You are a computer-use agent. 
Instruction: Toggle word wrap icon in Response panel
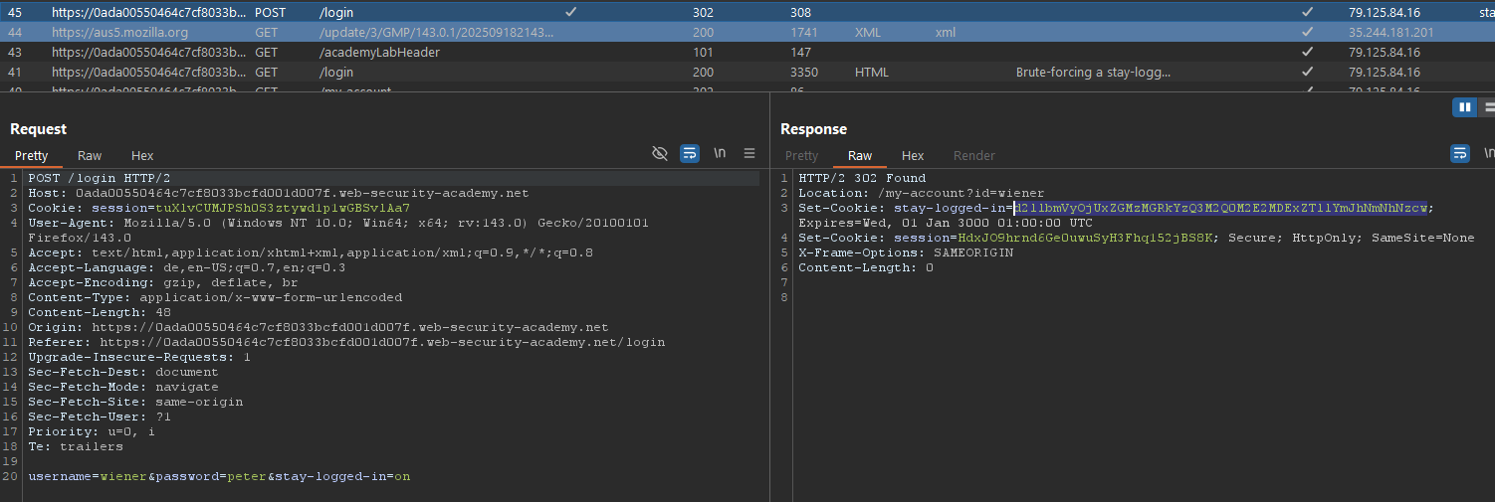click(x=1460, y=153)
